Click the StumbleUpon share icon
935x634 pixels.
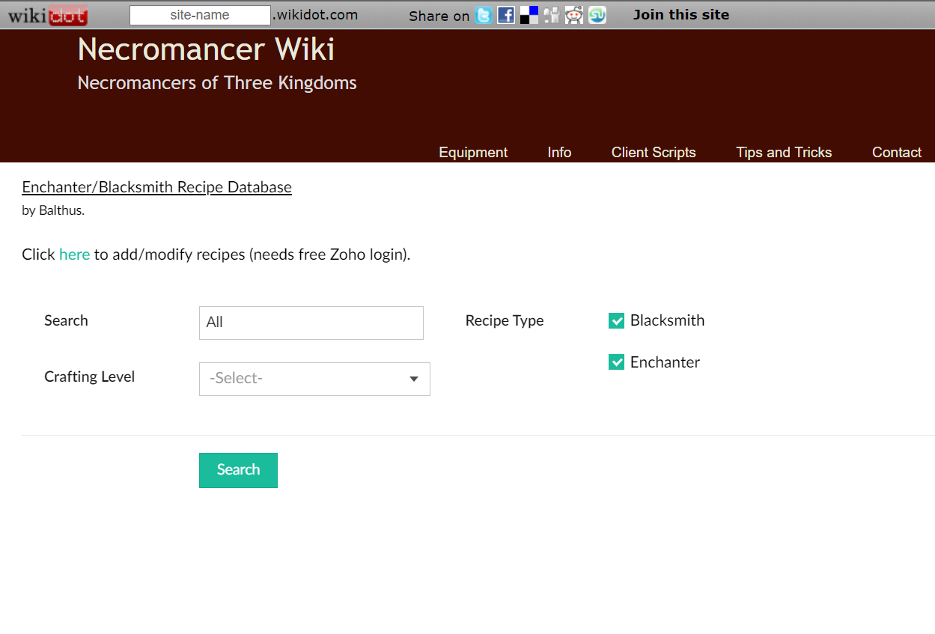[597, 15]
